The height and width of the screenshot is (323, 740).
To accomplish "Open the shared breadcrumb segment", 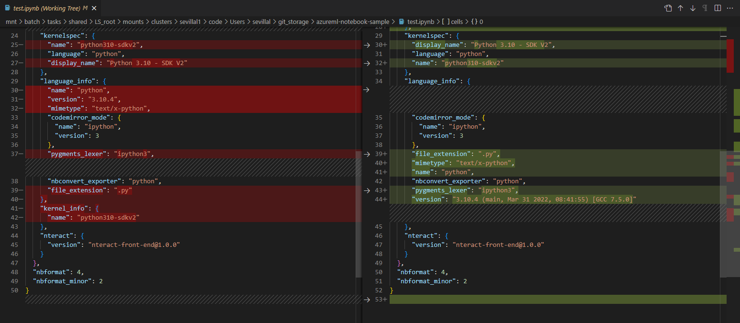I will coord(78,22).
